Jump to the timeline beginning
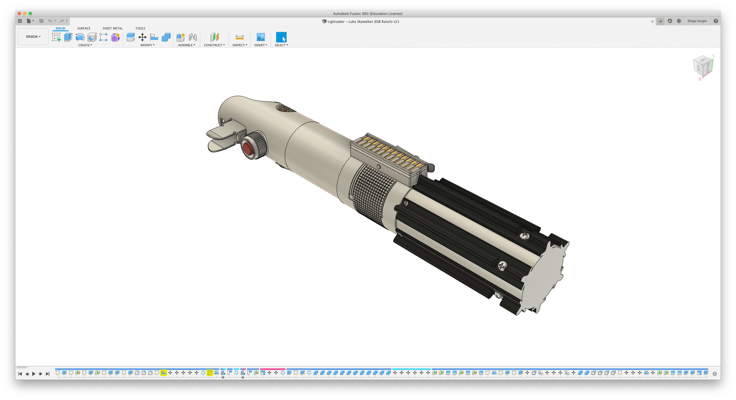Image resolution: width=736 pixels, height=400 pixels. tap(20, 374)
